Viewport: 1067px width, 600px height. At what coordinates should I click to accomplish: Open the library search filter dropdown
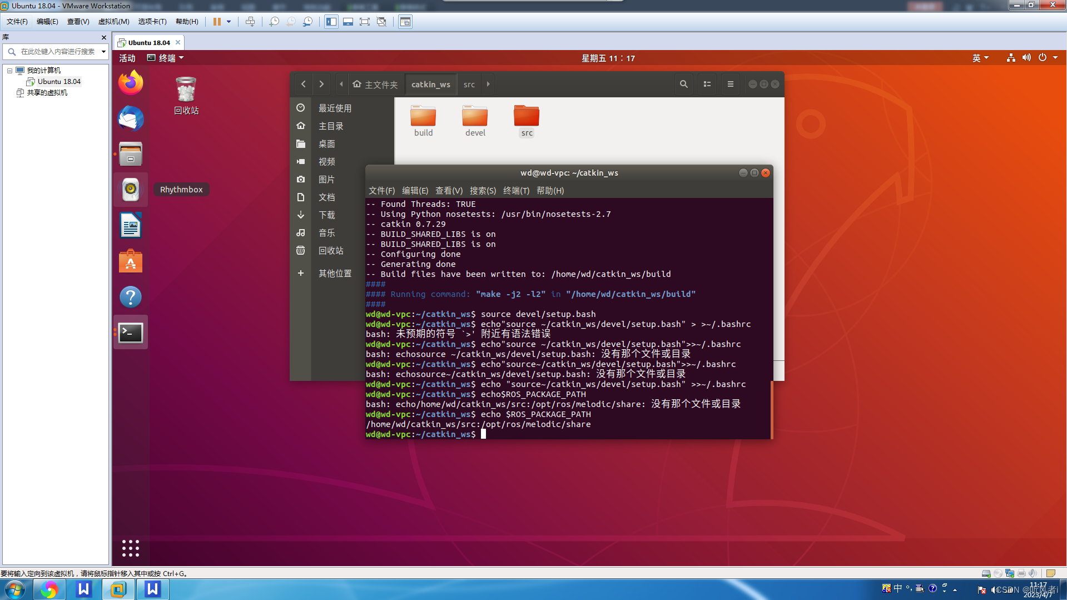click(x=103, y=52)
